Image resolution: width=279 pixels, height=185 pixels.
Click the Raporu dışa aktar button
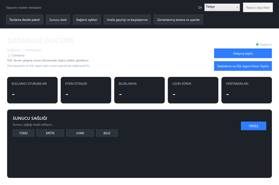click(x=258, y=7)
